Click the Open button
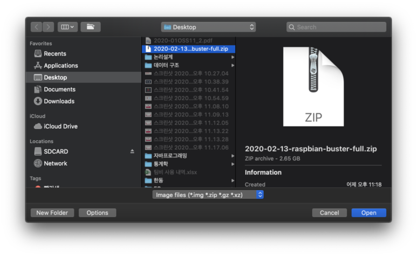The width and height of the screenshot is (417, 256). coord(368,213)
